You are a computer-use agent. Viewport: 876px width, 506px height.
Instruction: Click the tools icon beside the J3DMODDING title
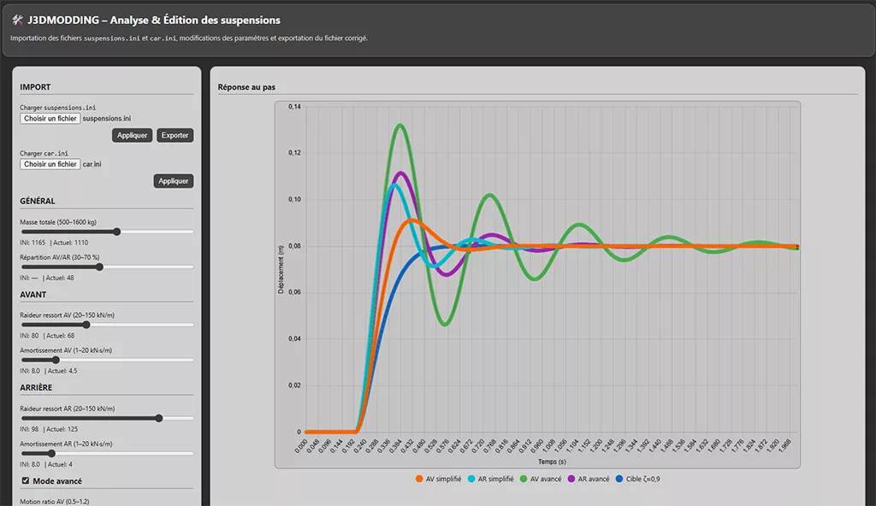coord(17,21)
